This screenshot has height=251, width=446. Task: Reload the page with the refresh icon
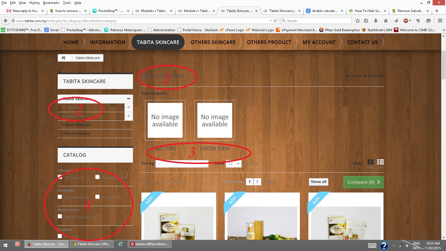275,21
